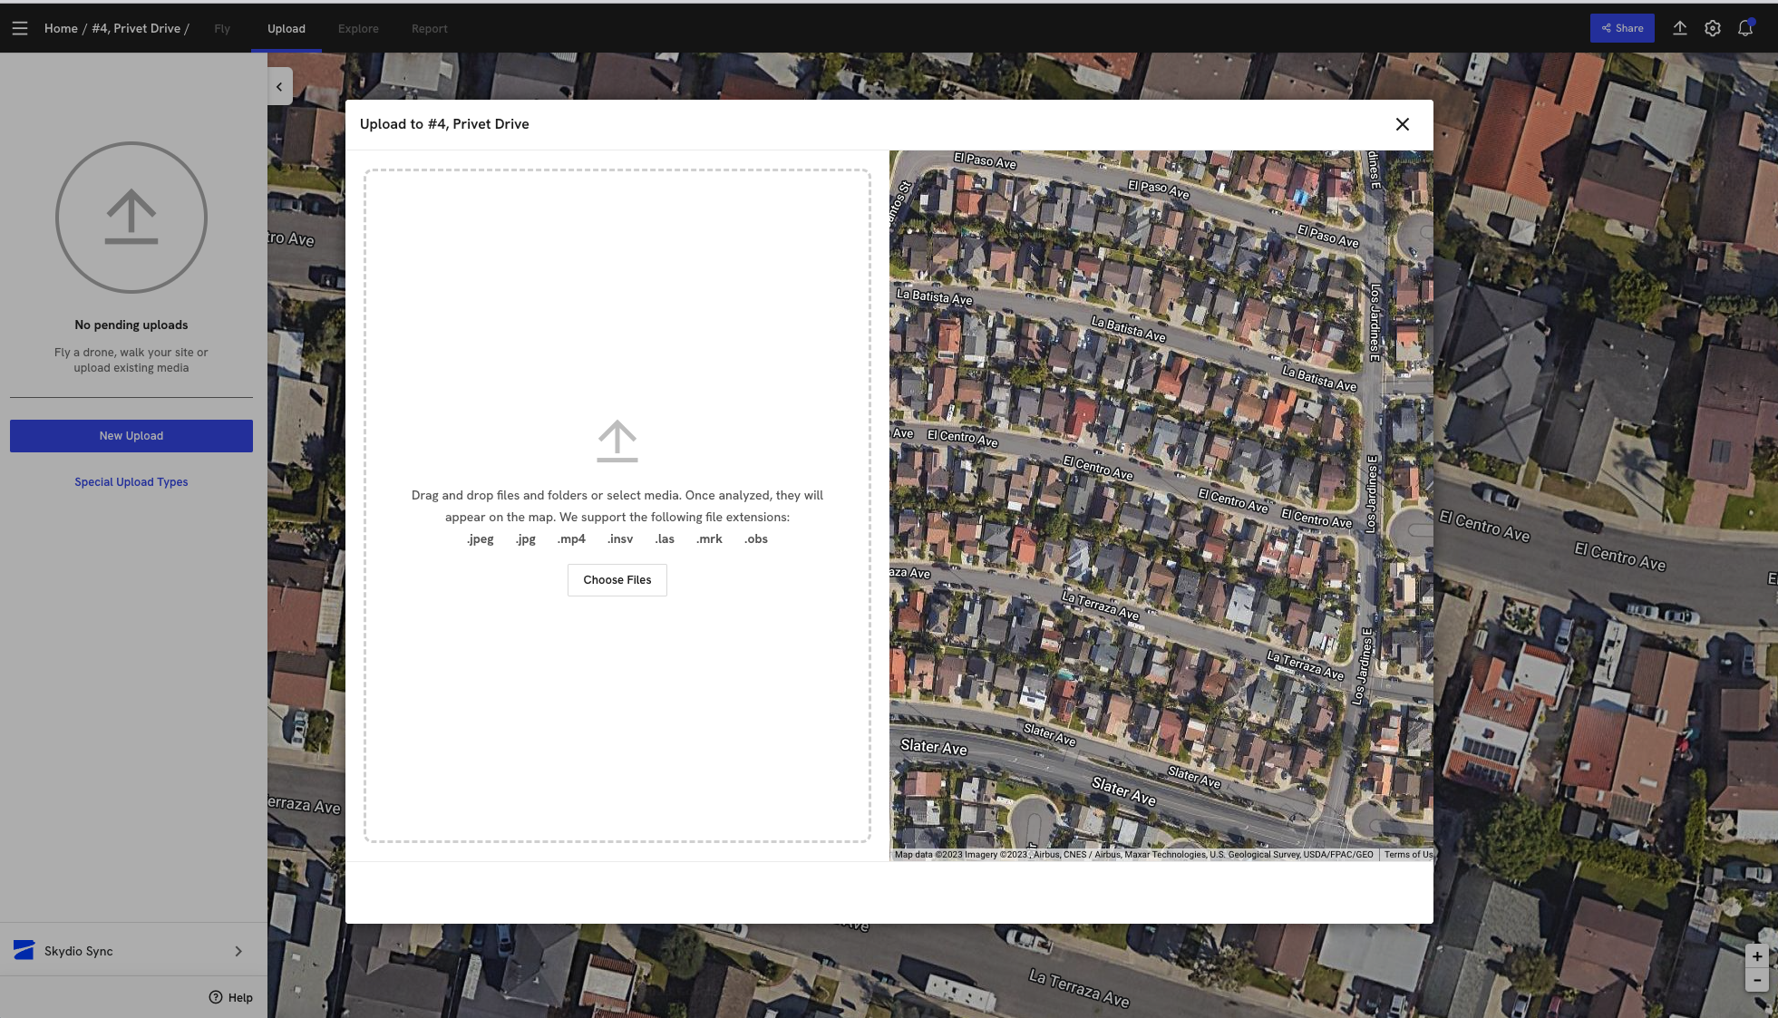Open the Help link
This screenshot has width=1778, height=1018.
[x=231, y=997]
